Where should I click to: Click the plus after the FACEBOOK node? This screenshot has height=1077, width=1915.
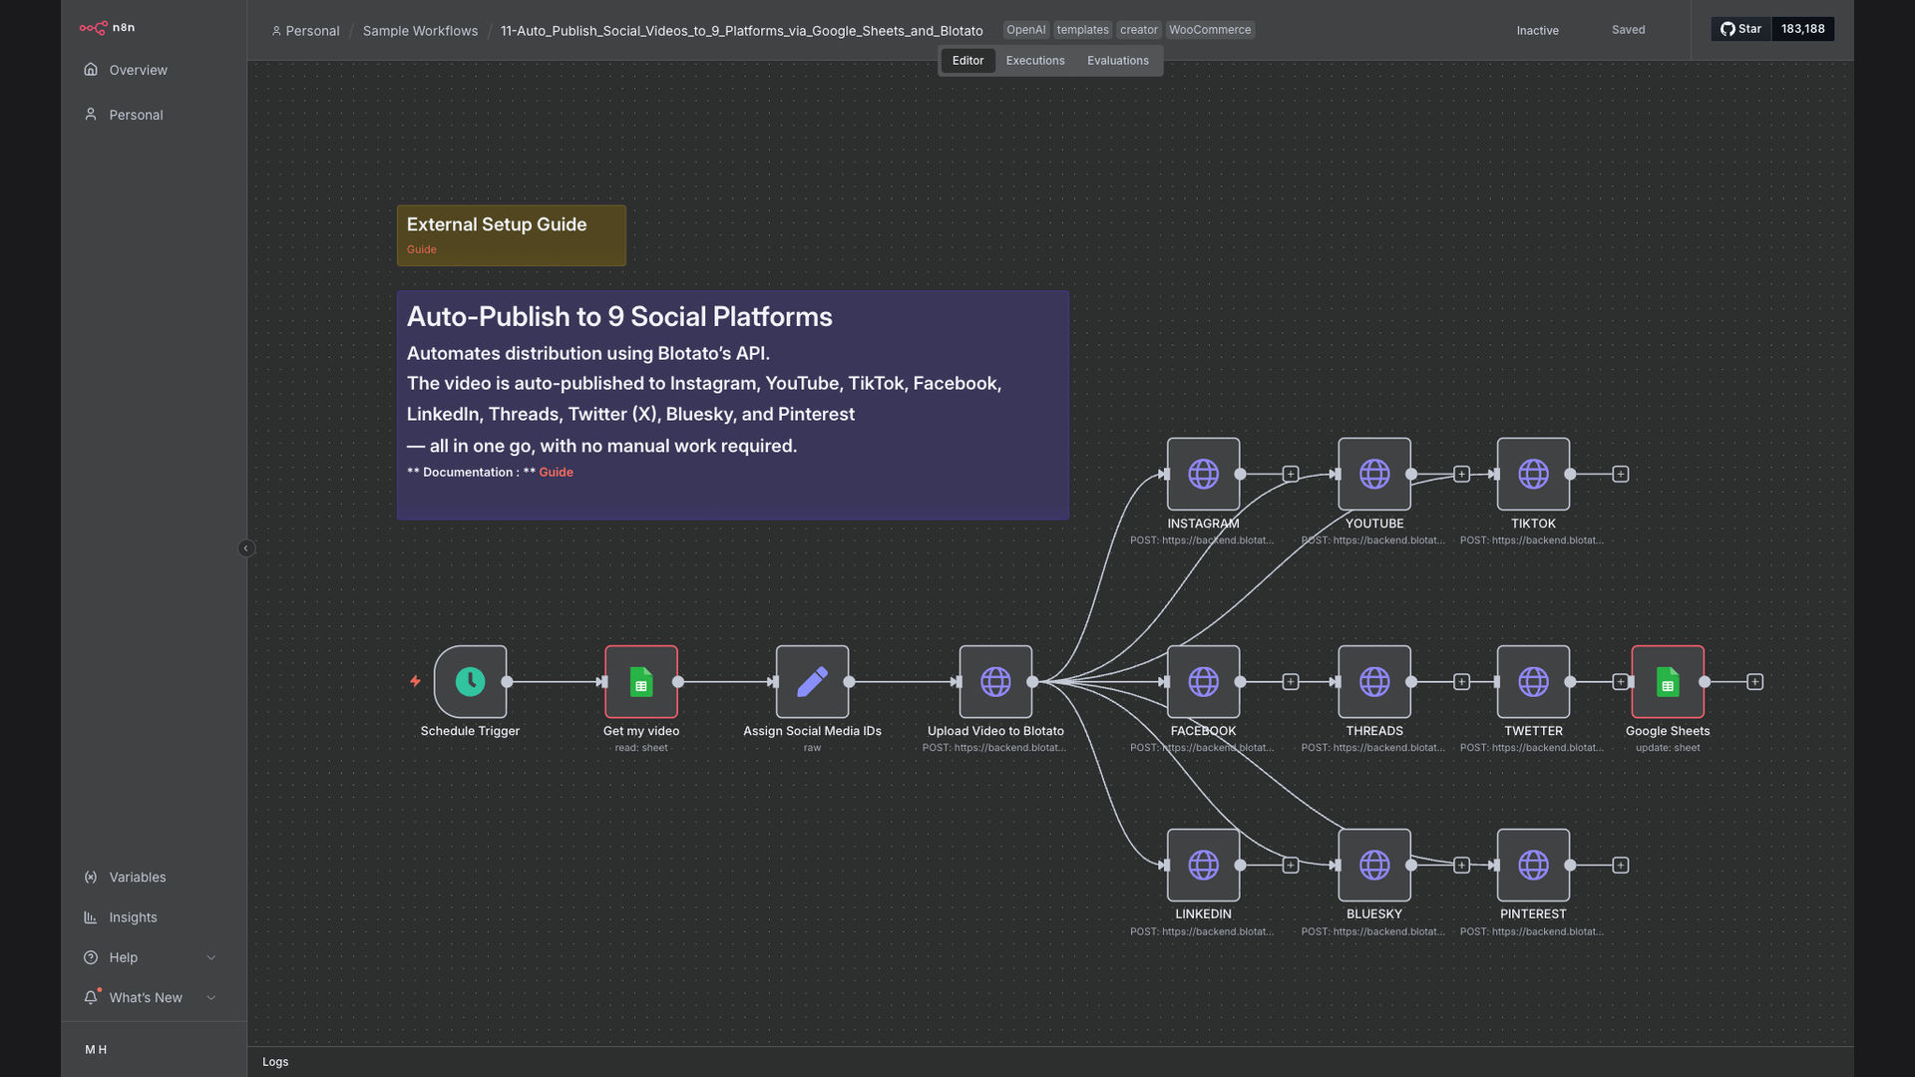point(1291,682)
